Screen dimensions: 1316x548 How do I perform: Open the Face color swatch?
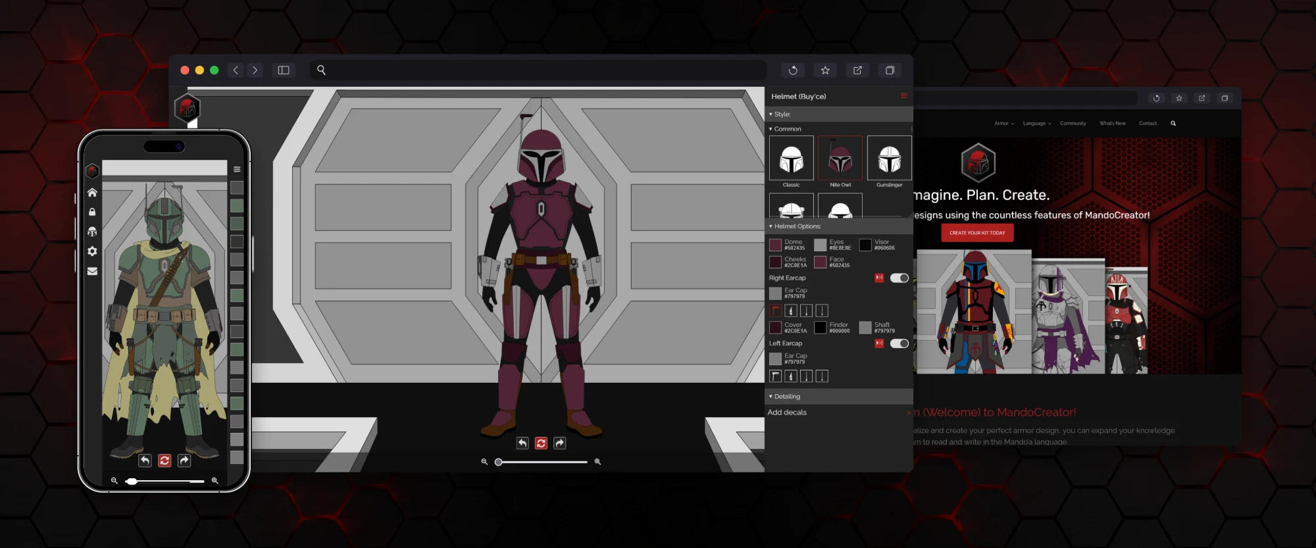(821, 262)
